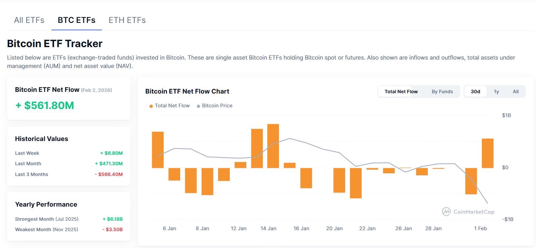This screenshot has width=536, height=248.
Task: Click the rightmost positive bar after 1 Feb
Action: [488, 153]
